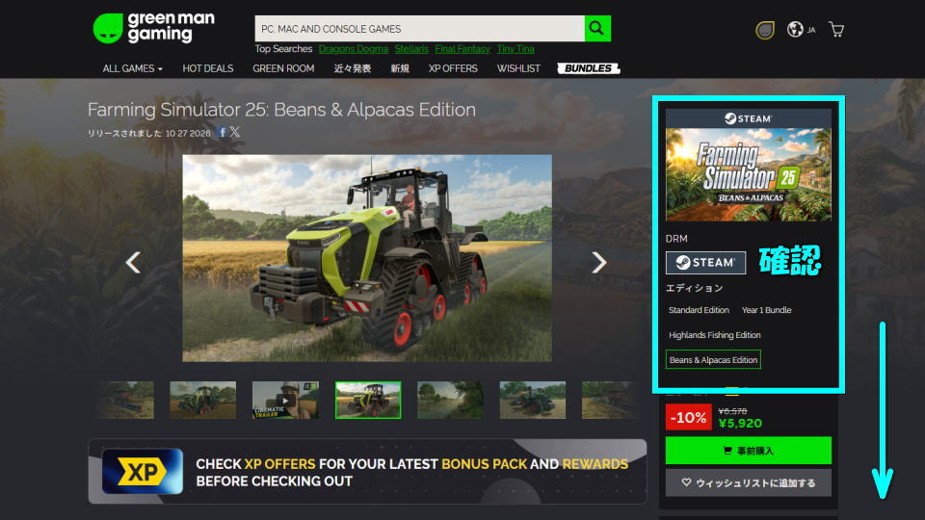The image size is (925, 520).
Task: Select the Year 1 Bundle edition
Action: [766, 310]
